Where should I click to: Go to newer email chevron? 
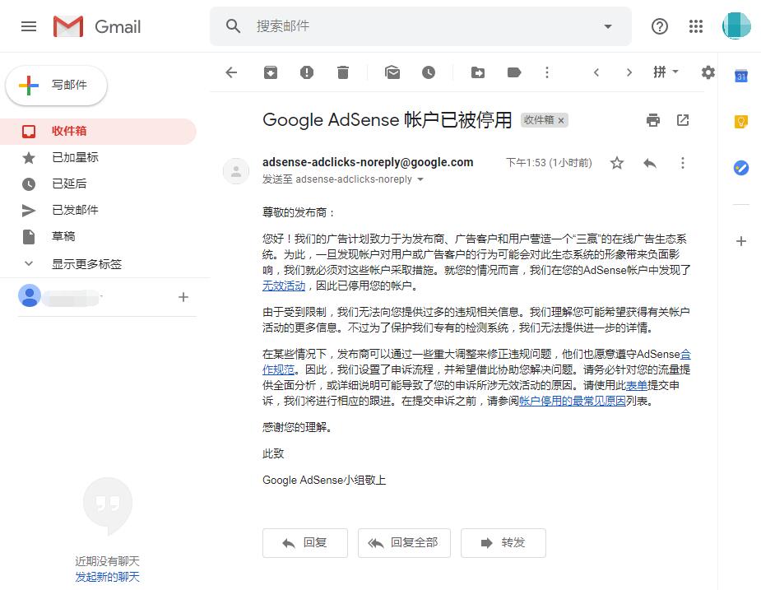coord(596,73)
